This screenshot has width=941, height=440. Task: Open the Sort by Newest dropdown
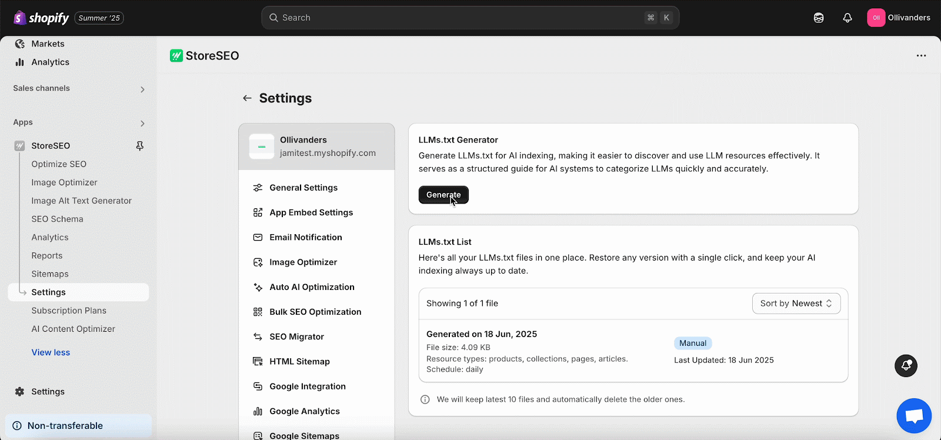(796, 304)
